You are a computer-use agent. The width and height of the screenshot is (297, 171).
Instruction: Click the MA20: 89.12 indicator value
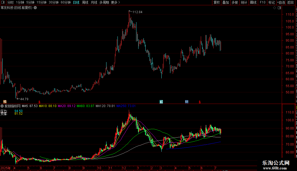pos(66,106)
